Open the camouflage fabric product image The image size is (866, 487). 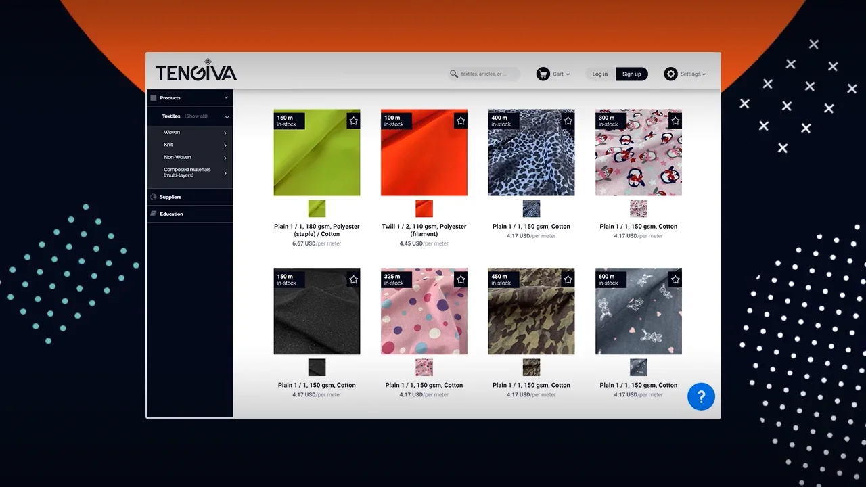click(x=531, y=311)
